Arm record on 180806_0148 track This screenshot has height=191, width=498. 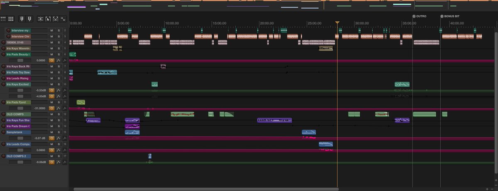click(4, 42)
